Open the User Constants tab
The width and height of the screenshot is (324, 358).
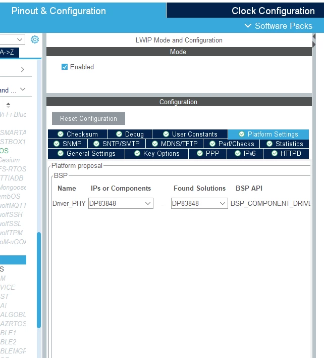(x=190, y=134)
